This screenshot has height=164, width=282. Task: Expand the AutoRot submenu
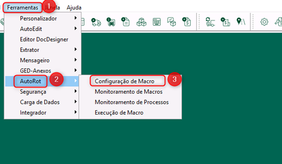(43, 81)
